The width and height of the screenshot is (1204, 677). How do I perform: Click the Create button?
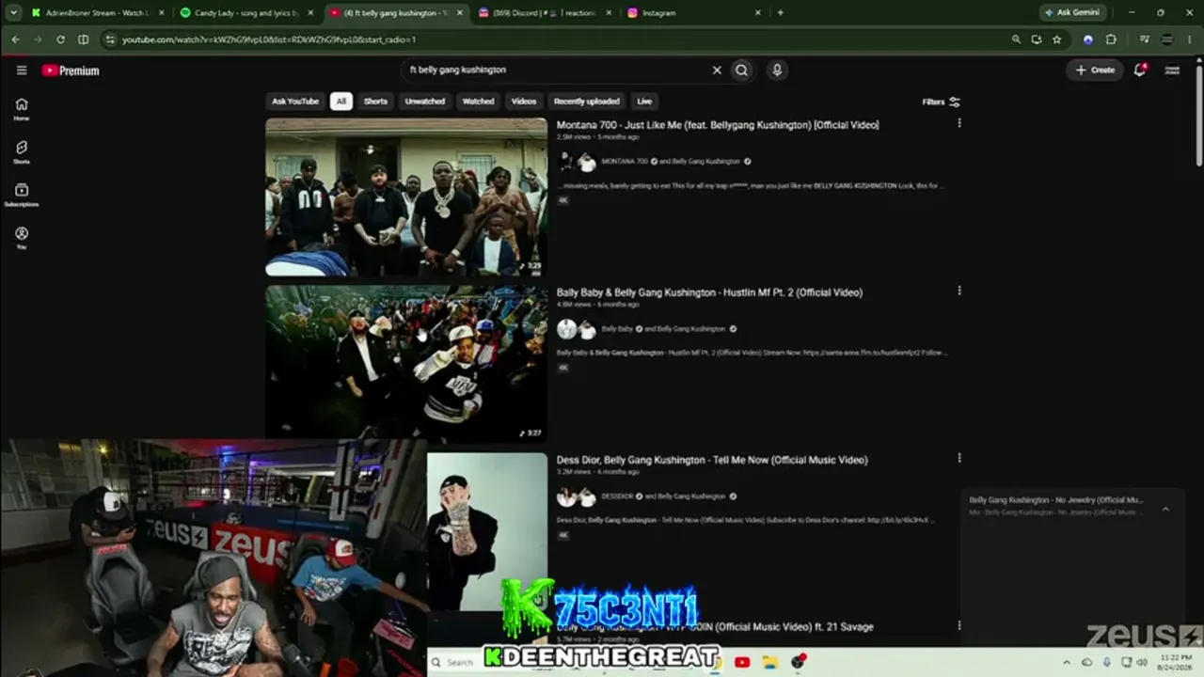coord(1096,70)
